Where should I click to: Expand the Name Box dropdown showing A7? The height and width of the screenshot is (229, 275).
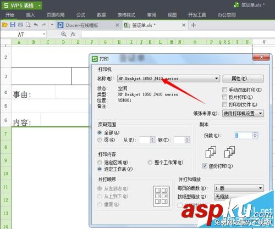44,34
